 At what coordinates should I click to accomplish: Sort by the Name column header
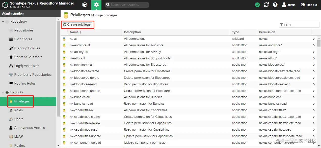pyautogui.click(x=95, y=32)
